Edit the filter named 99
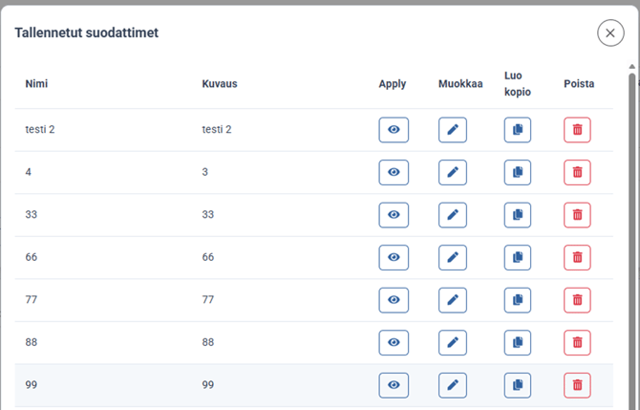Image resolution: width=640 pixels, height=410 pixels. coord(453,385)
